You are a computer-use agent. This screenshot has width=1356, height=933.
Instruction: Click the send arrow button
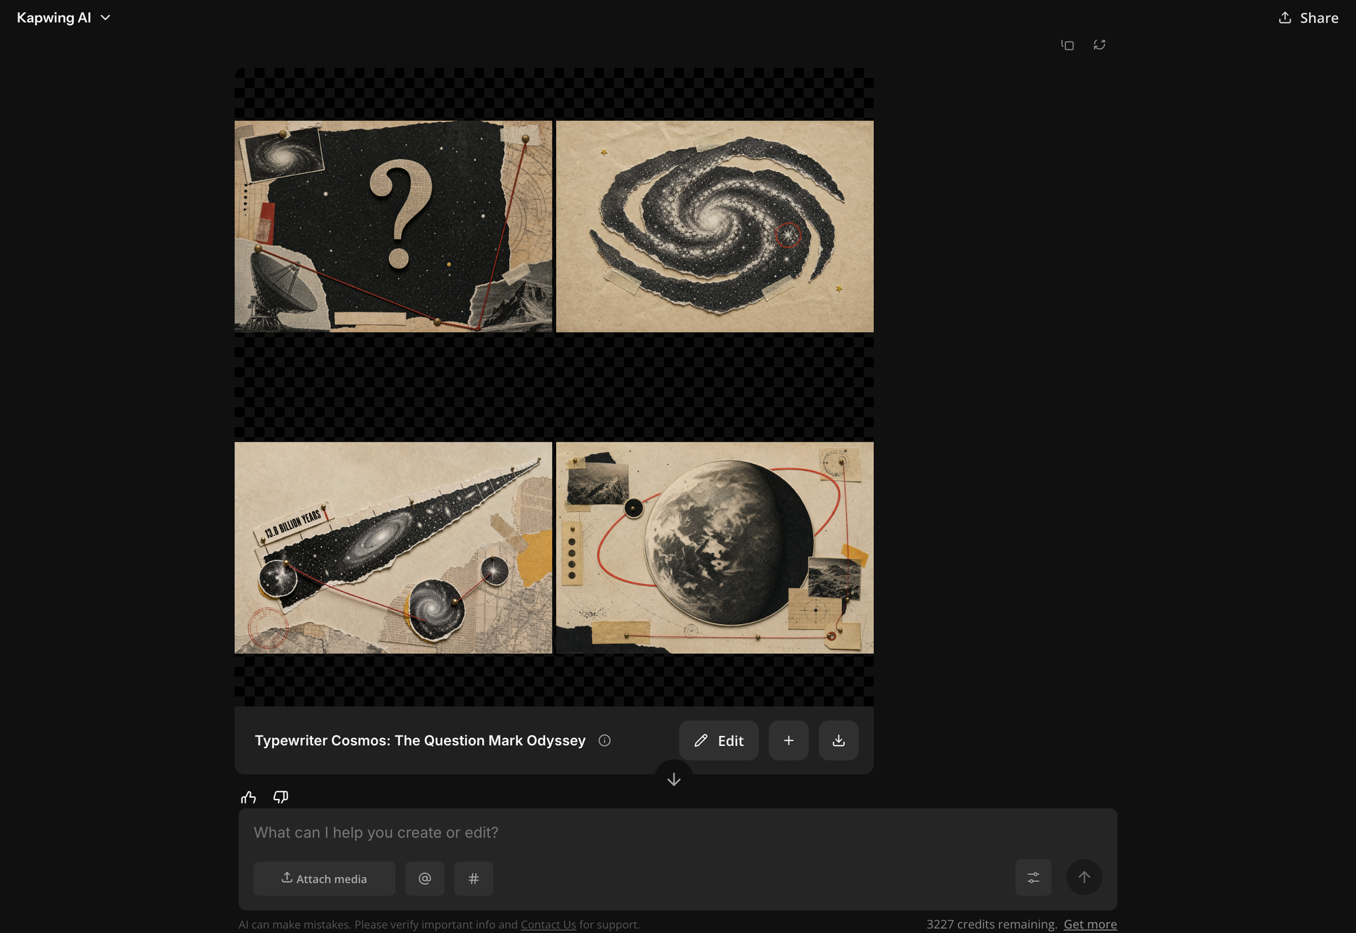click(1084, 877)
